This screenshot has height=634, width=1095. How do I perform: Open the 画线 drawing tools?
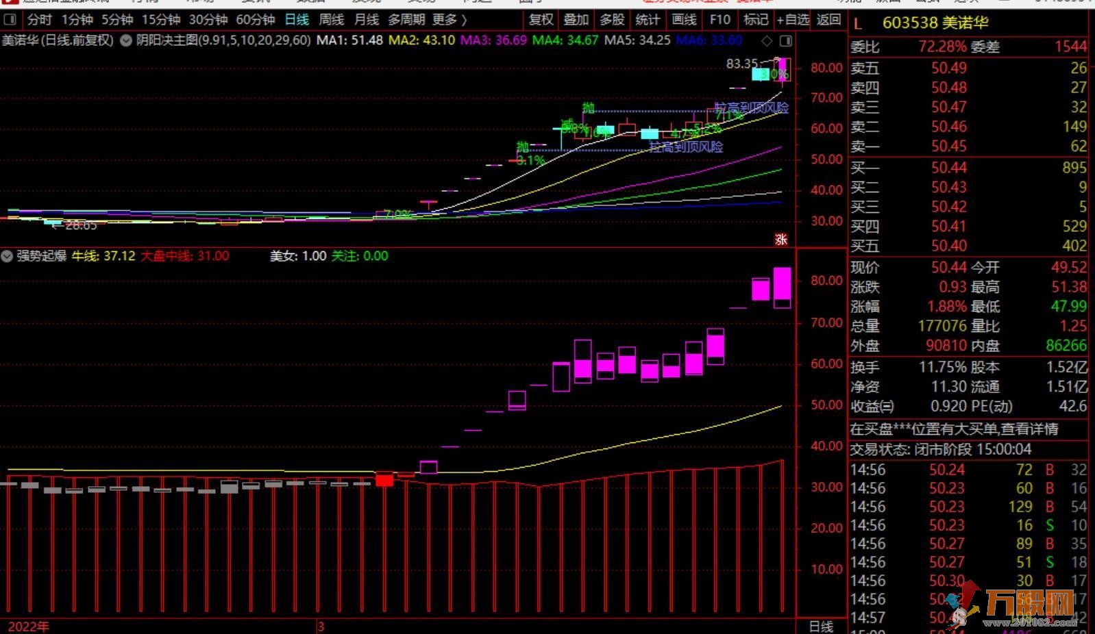[x=684, y=20]
